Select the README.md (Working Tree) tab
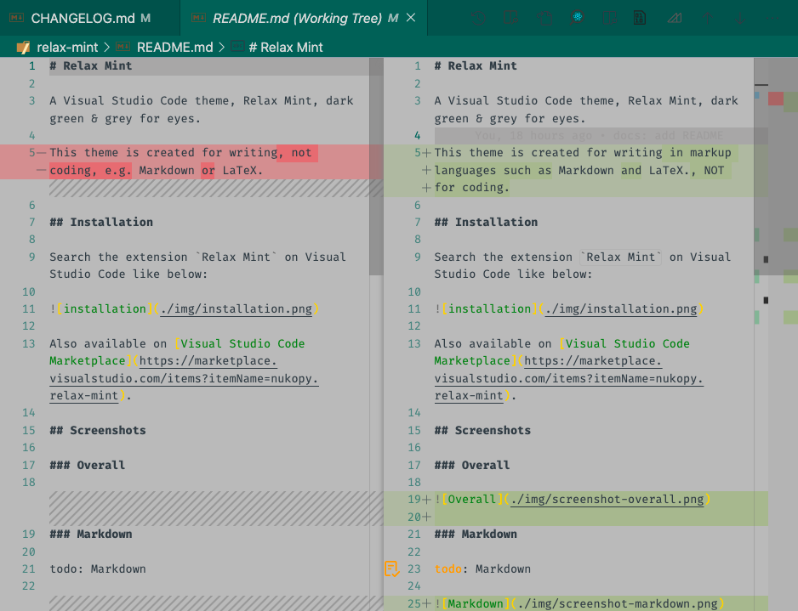This screenshot has height=611, width=798. pos(304,19)
